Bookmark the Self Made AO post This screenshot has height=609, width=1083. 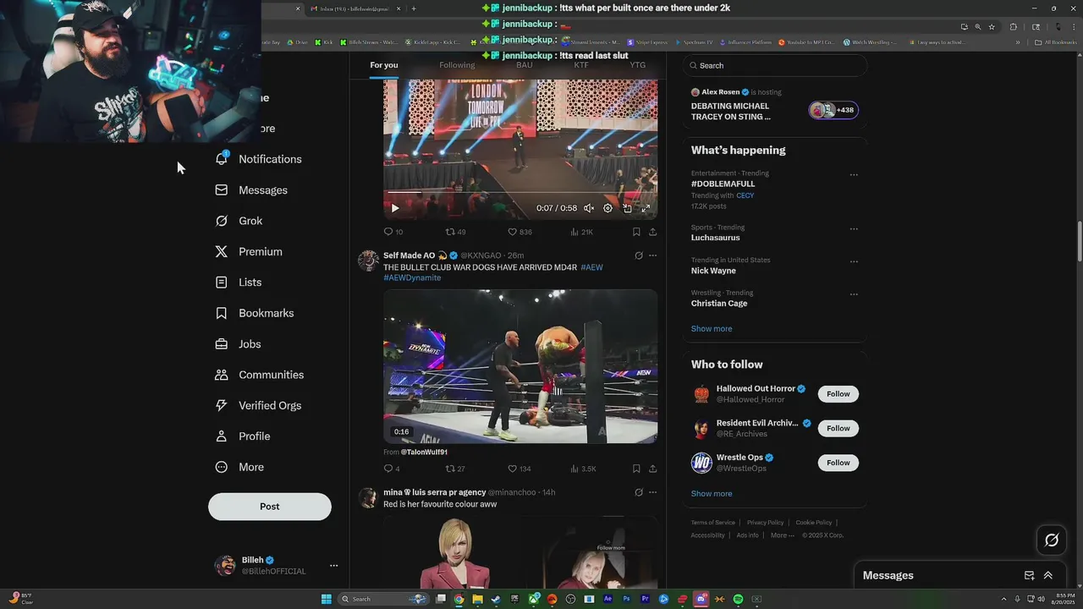click(x=636, y=469)
